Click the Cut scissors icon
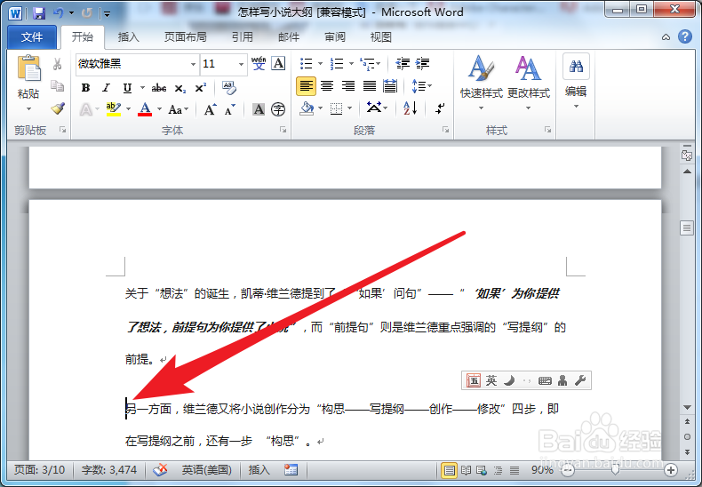 click(x=57, y=64)
